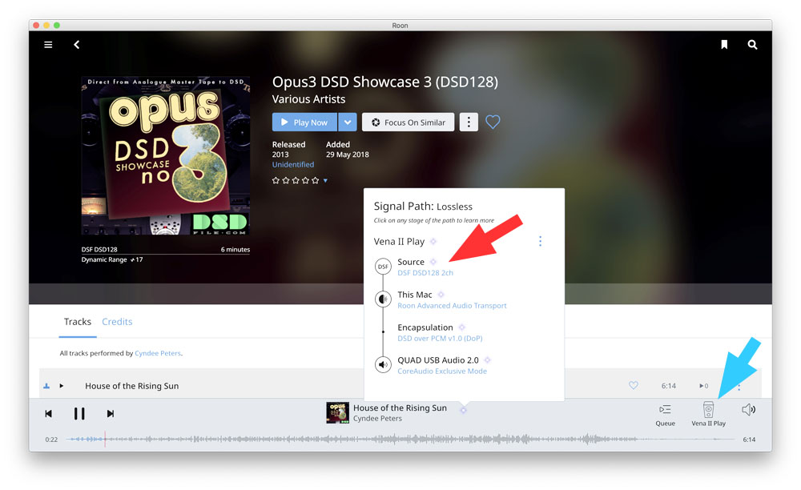Viewport: 801px width, 490px height.
Task: Heart the House of the Rising Sun track
Action: [x=633, y=386]
